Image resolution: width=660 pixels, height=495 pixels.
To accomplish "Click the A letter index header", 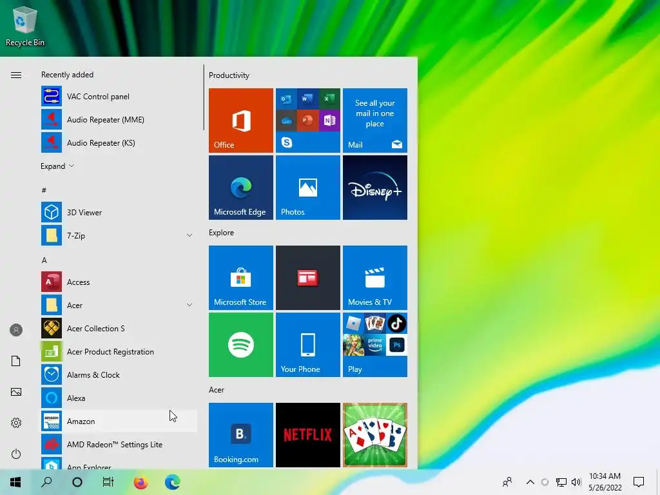I will click(x=44, y=260).
